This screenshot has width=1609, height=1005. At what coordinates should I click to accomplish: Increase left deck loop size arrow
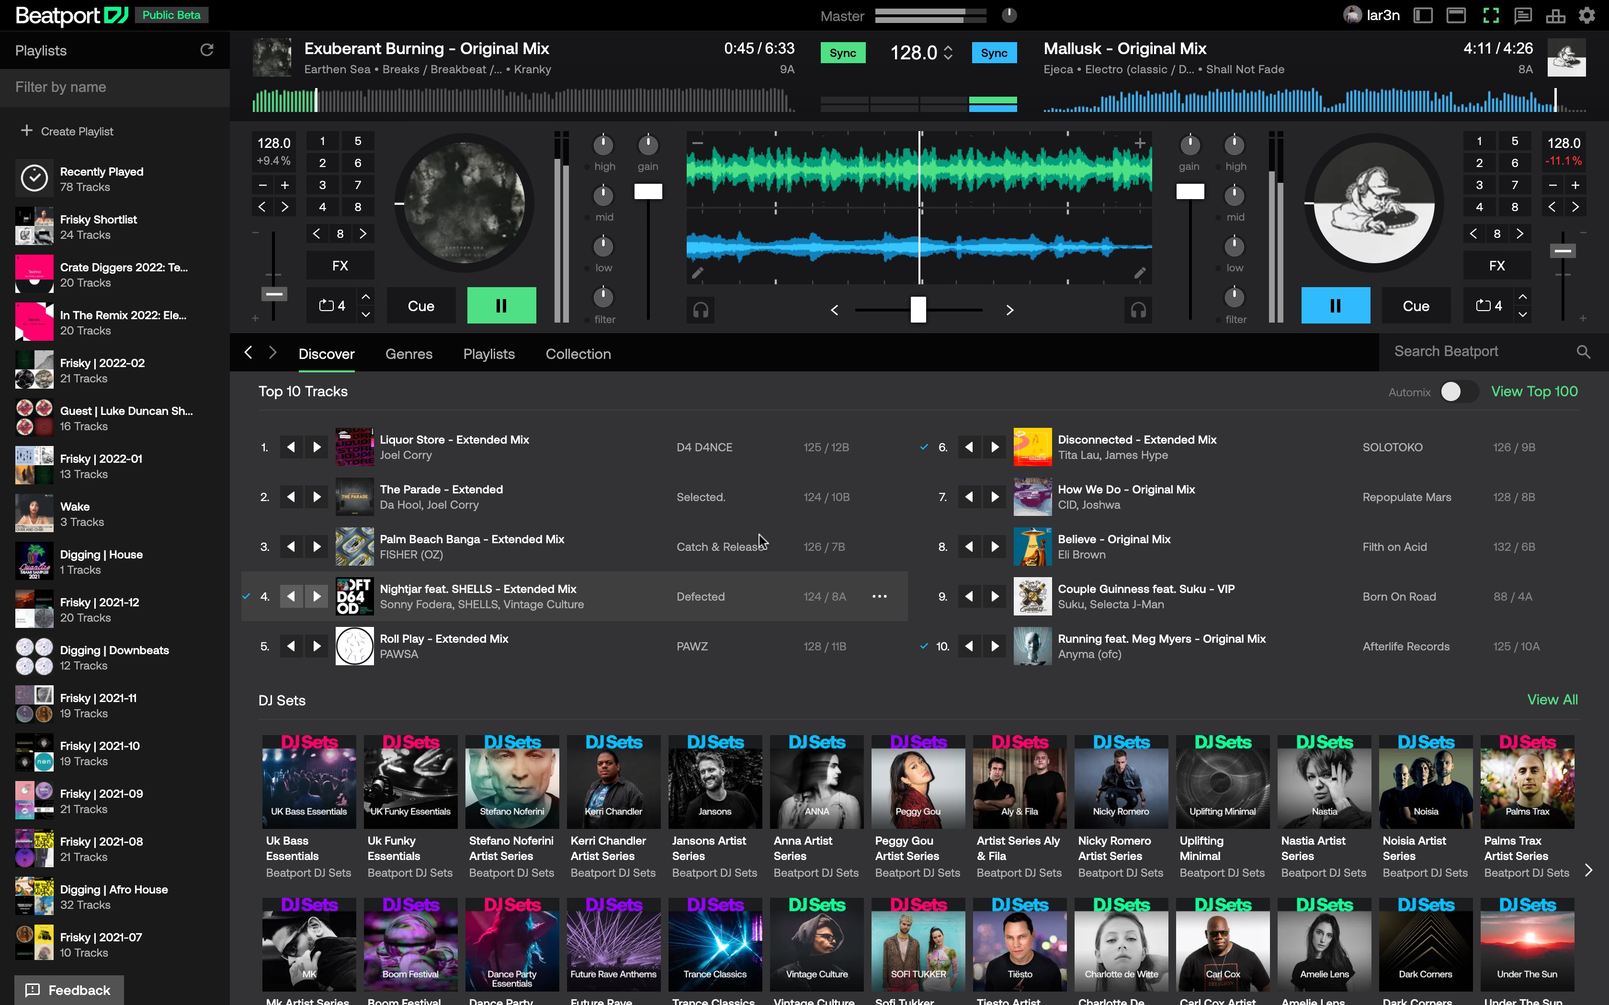point(366,296)
